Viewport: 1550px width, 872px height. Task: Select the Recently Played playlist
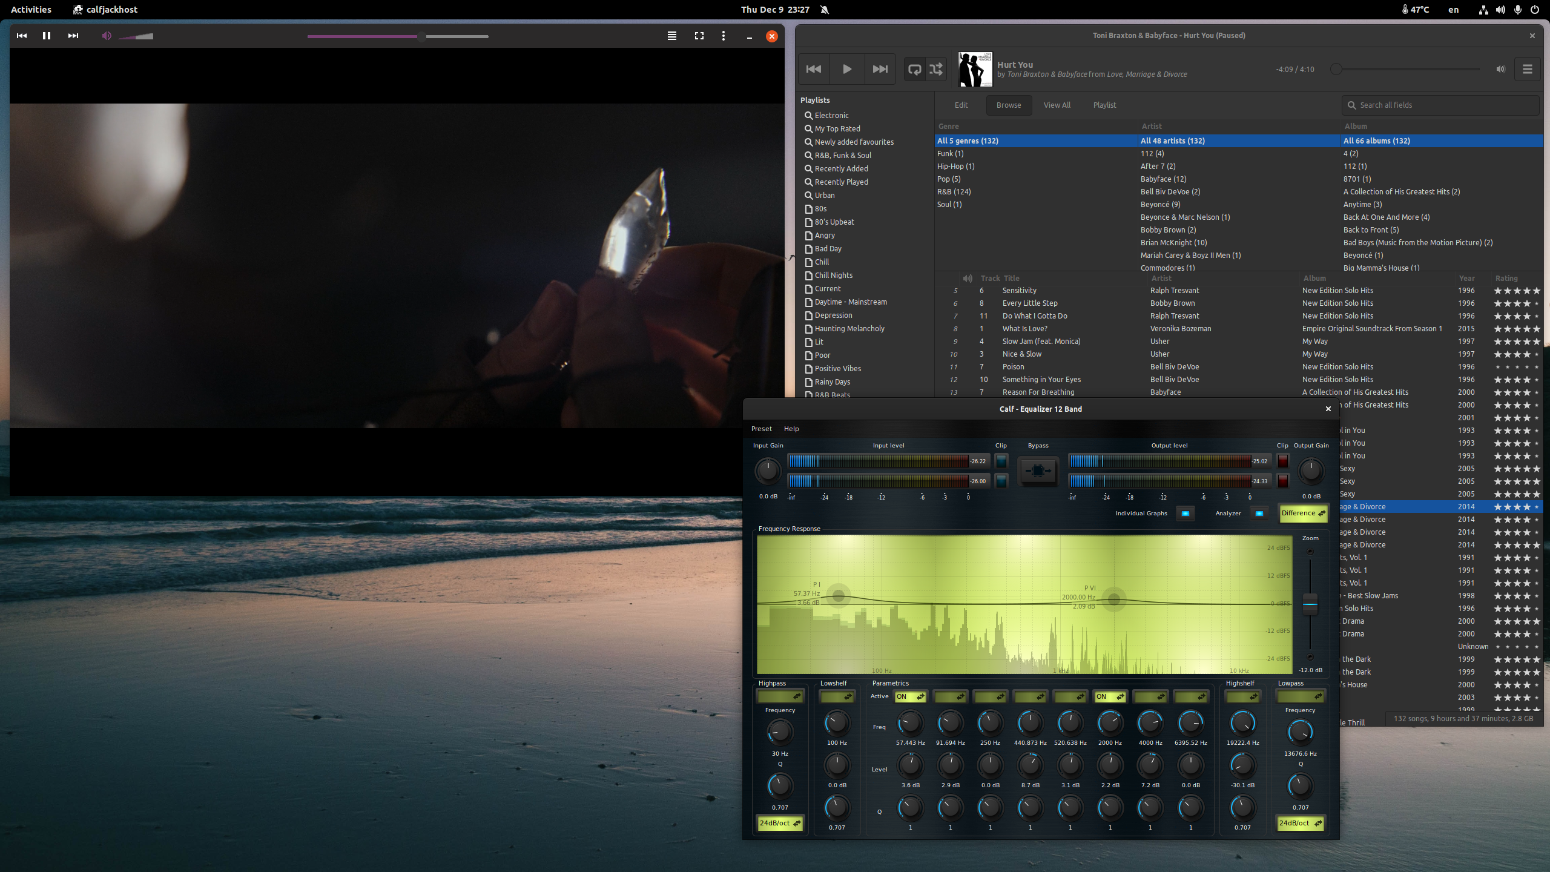(841, 182)
